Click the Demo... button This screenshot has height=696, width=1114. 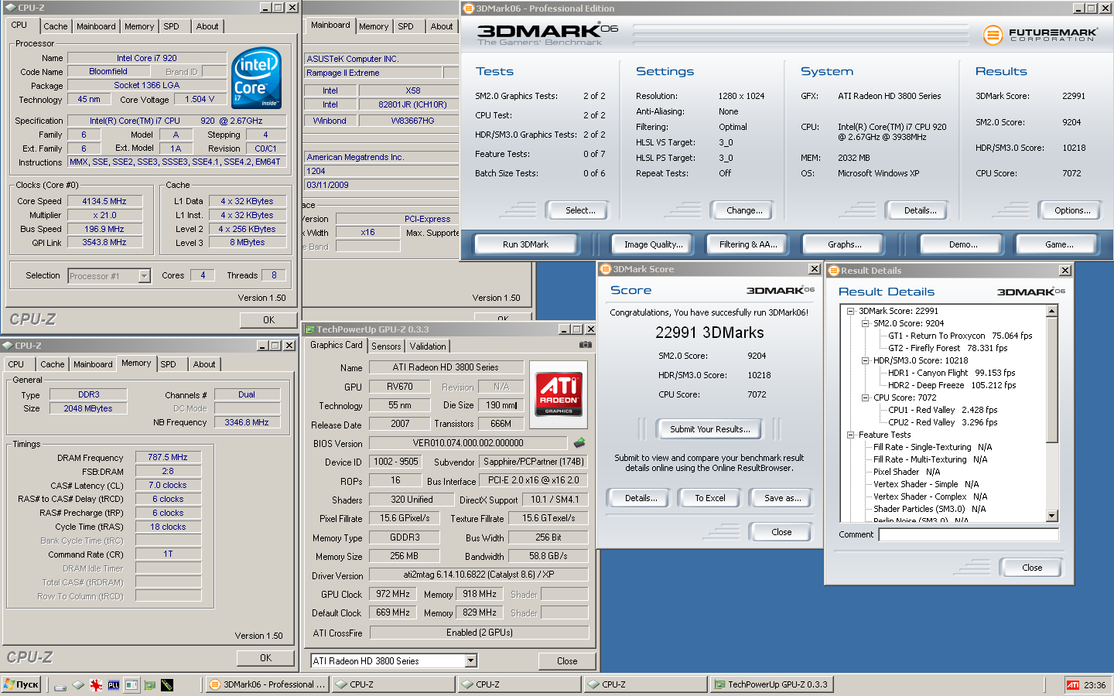(963, 244)
